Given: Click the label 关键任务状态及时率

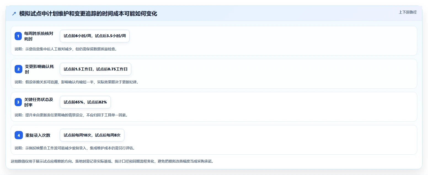Looking at the screenshot, I should [39, 102].
